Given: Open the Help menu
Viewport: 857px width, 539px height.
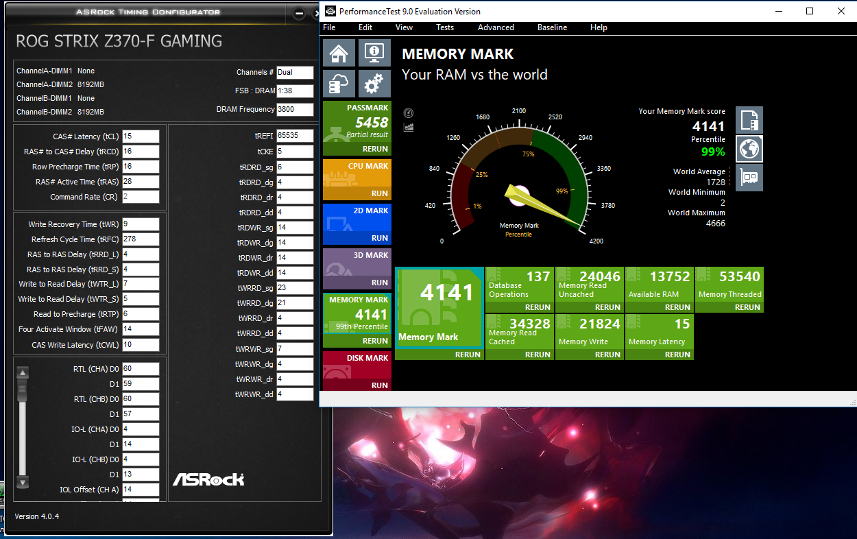Looking at the screenshot, I should pos(599,27).
